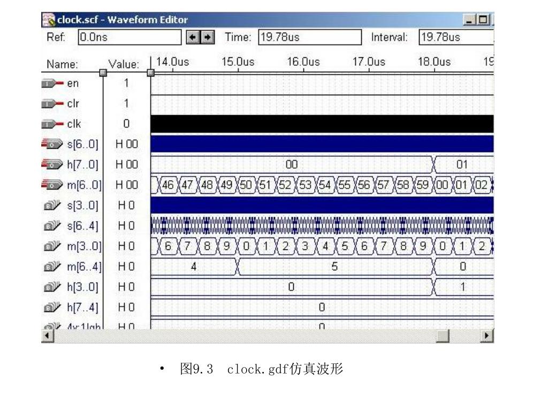Select the h[7..0] signal name
The image size is (548, 411).
tap(83, 165)
